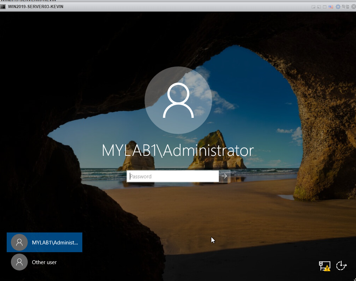The width and height of the screenshot is (356, 281).
Task: Click the third full-window console size icon
Action: click(325, 7)
